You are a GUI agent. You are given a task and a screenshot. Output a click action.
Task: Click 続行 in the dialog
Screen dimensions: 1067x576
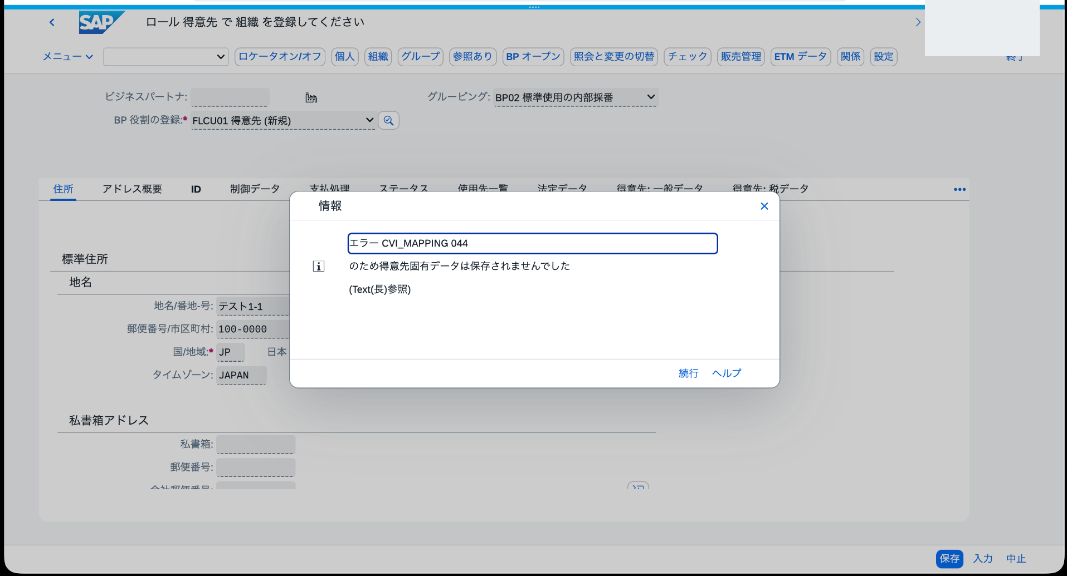(688, 373)
